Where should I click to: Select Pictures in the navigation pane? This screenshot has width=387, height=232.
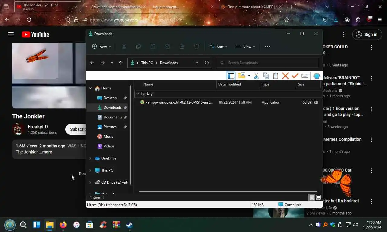click(x=110, y=127)
